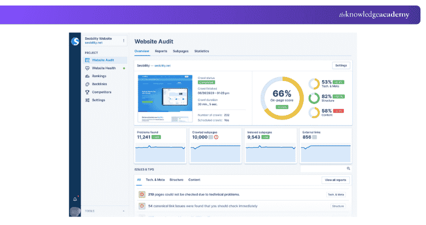The height and width of the screenshot is (225, 426).
Task: Open the Statistics tab
Action: click(201, 51)
